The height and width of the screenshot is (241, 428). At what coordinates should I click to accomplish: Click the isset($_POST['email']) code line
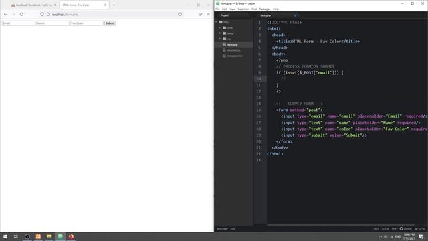[x=310, y=72]
